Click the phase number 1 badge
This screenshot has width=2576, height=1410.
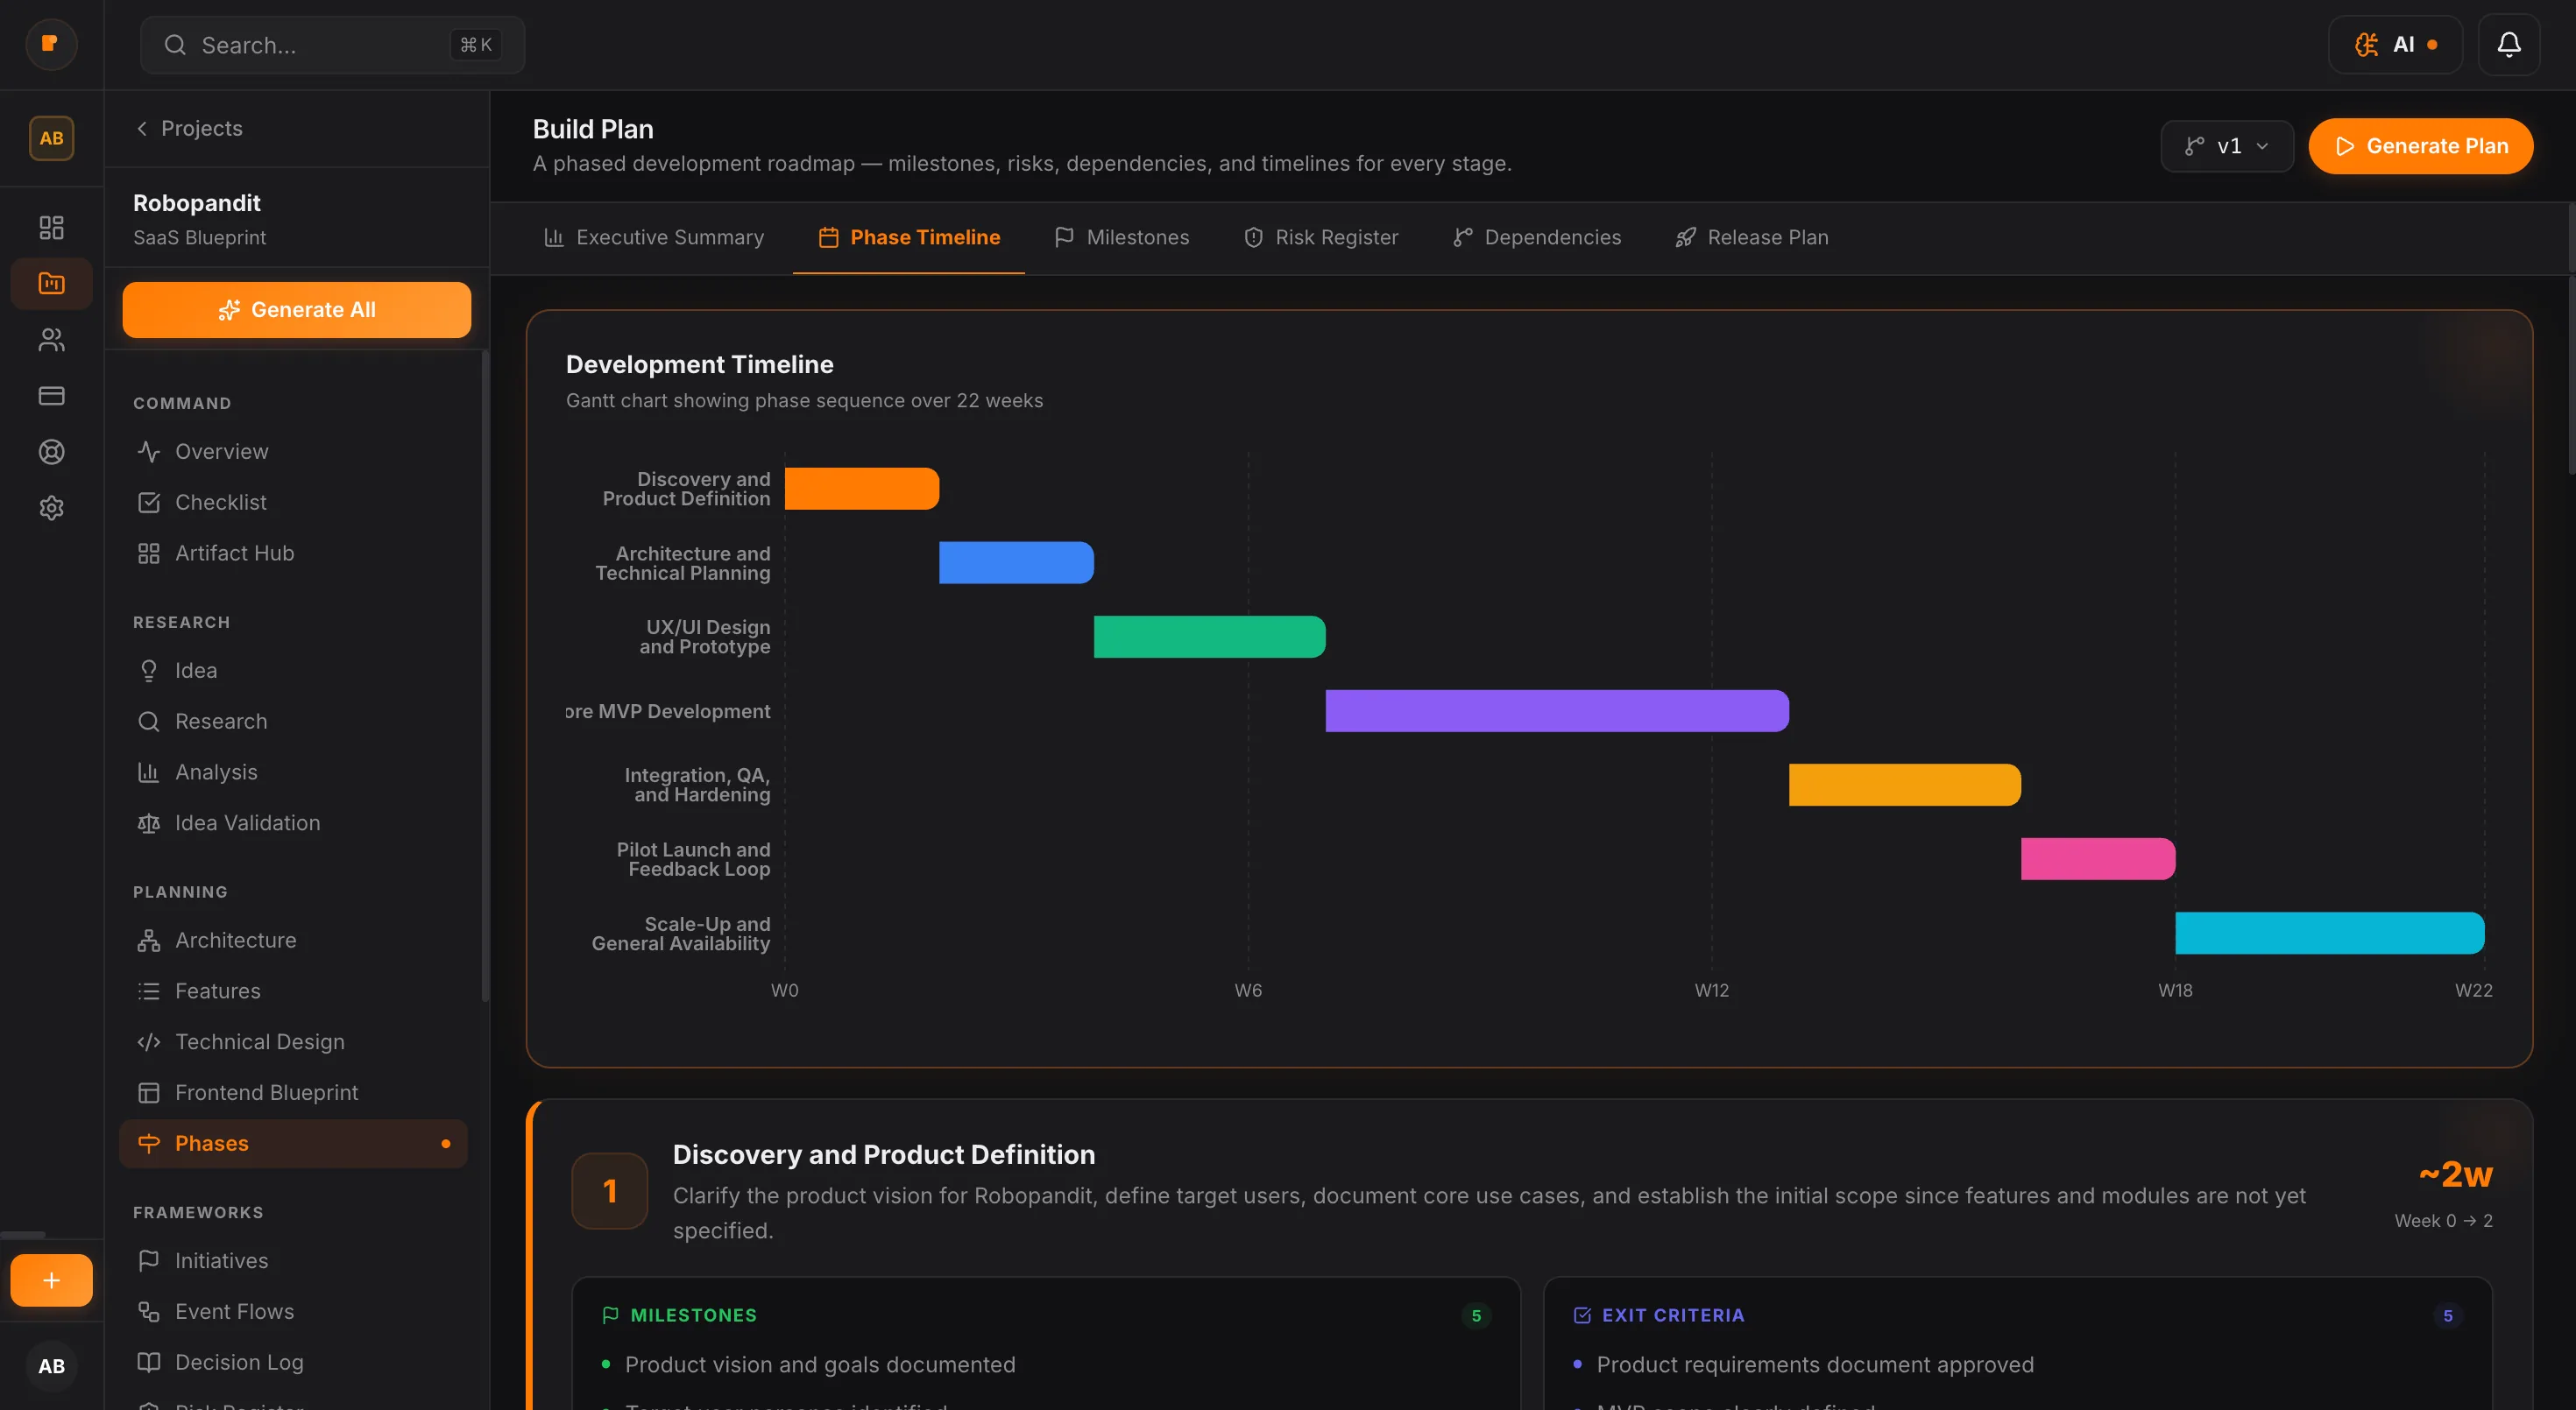pos(610,1190)
